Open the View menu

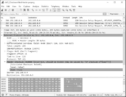[x=14, y=6]
